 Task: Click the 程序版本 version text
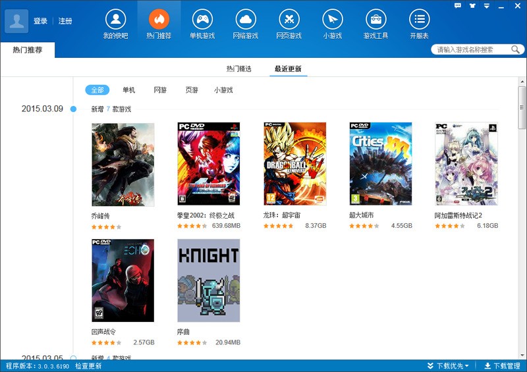pos(38,366)
